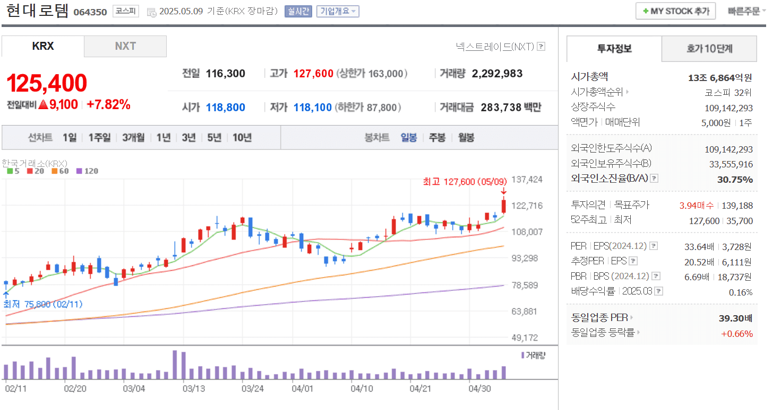Open help icon beside 추정PER | EPS
Viewport: 781px width, 410px height.
pyautogui.click(x=633, y=261)
